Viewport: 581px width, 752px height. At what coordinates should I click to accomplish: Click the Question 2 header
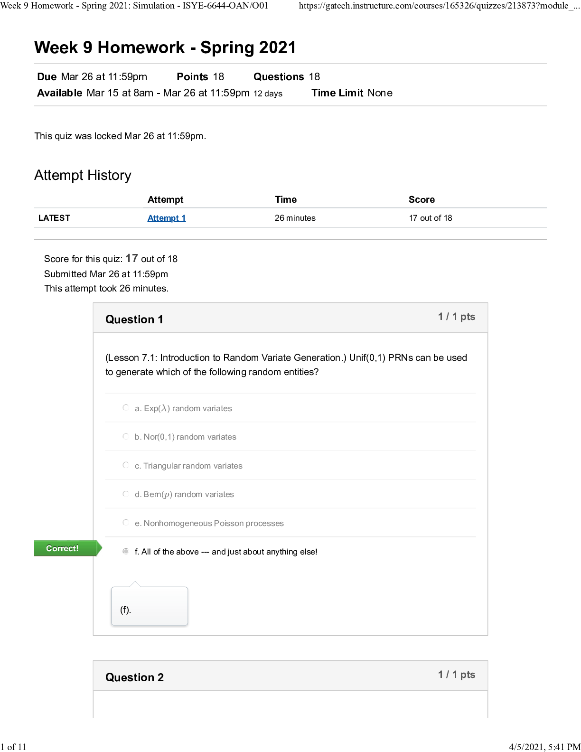click(x=135, y=677)
